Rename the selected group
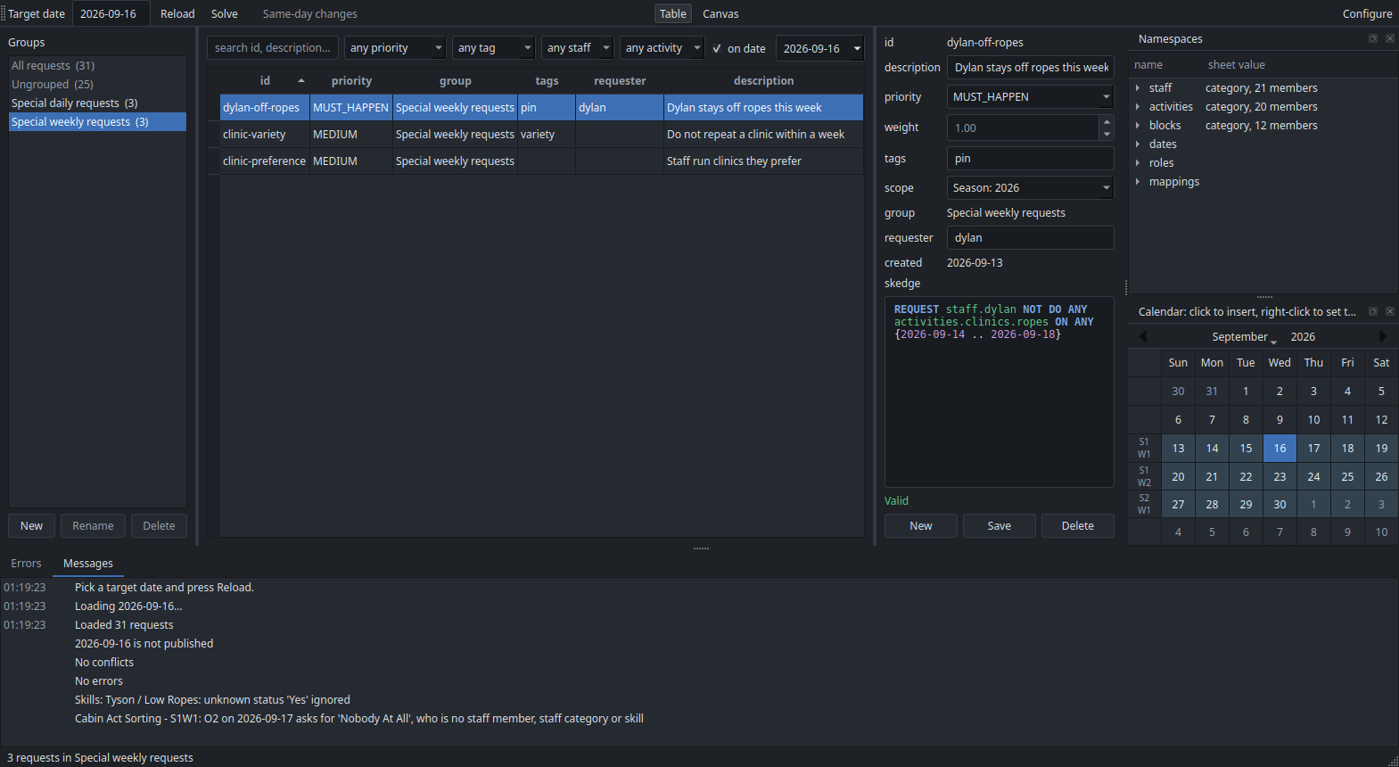The width and height of the screenshot is (1399, 767). click(x=93, y=525)
